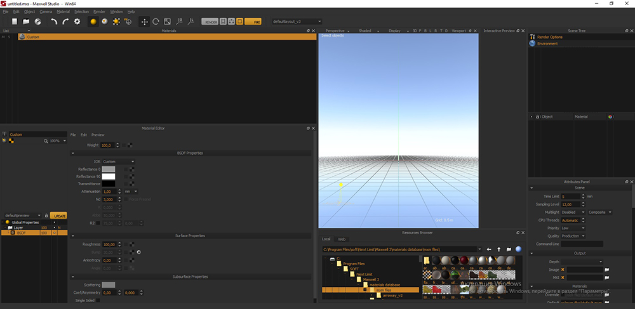The width and height of the screenshot is (635, 309).
Task: Click the Open scene folder toolbar icon
Action: (26, 22)
